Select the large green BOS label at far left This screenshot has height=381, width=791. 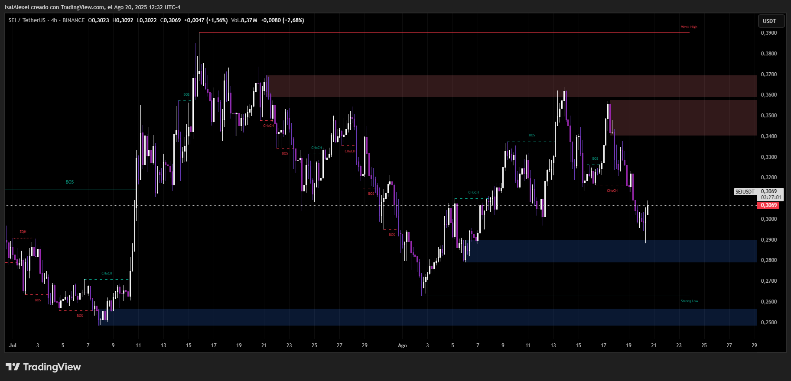click(x=69, y=182)
